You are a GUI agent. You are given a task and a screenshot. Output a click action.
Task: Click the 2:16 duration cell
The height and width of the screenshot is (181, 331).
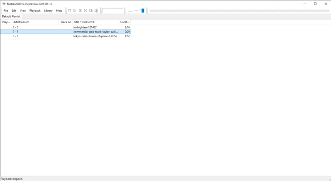(127, 27)
